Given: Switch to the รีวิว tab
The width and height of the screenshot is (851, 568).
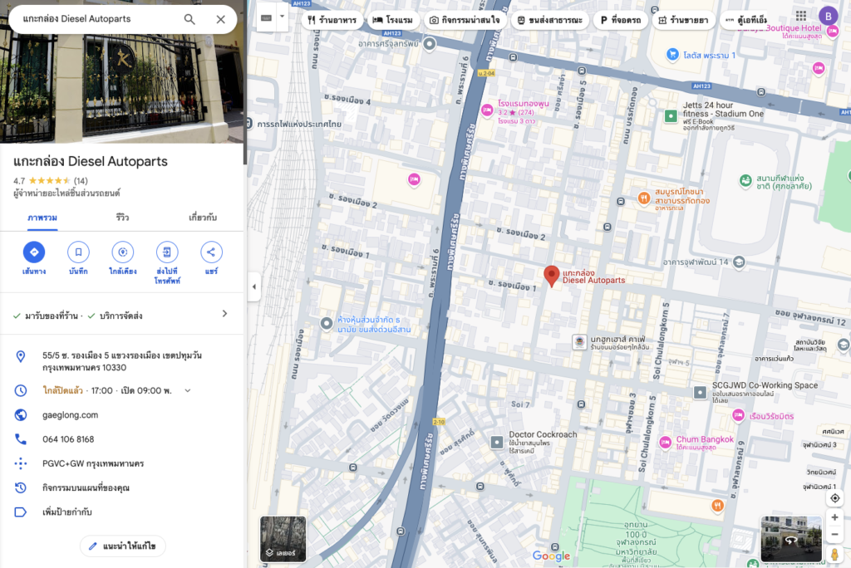Looking at the screenshot, I should coord(122,218).
